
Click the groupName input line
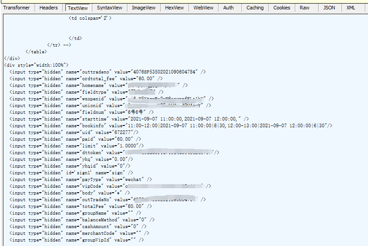(75, 213)
